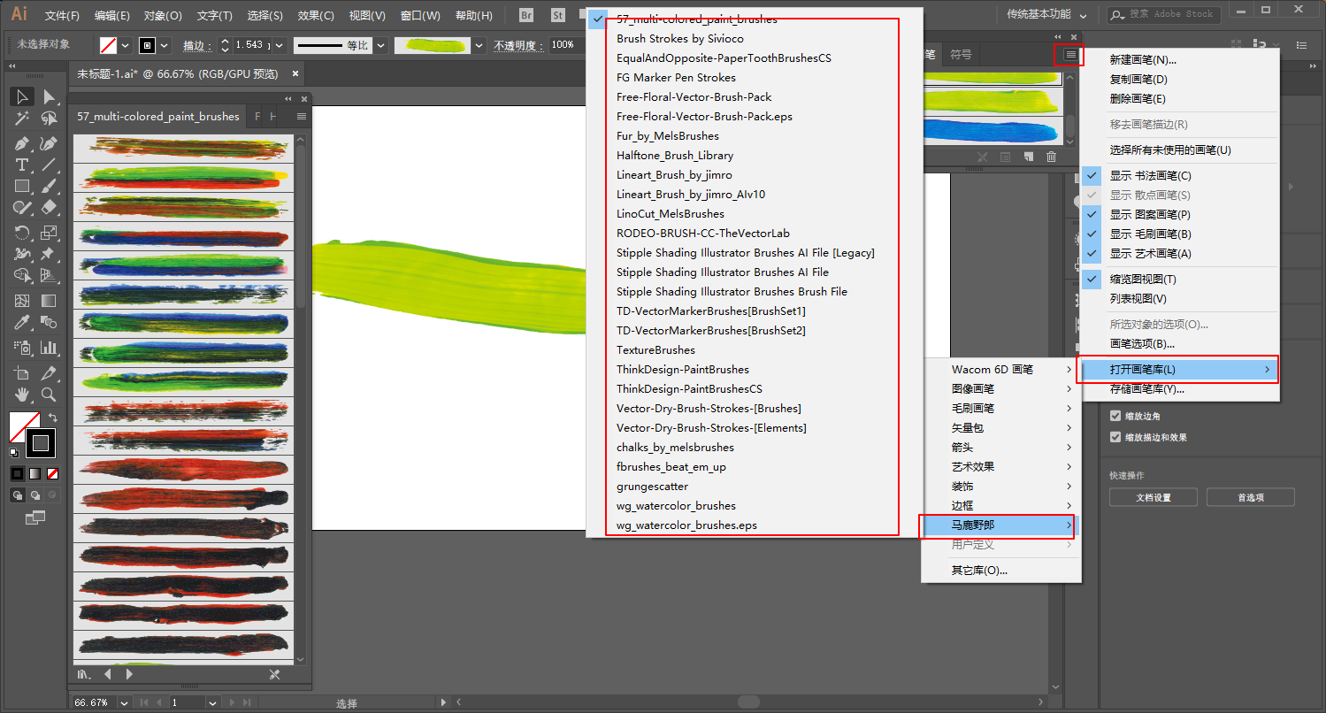Select the Zoom magnifier tool
This screenshot has height=713, width=1326.
(49, 395)
